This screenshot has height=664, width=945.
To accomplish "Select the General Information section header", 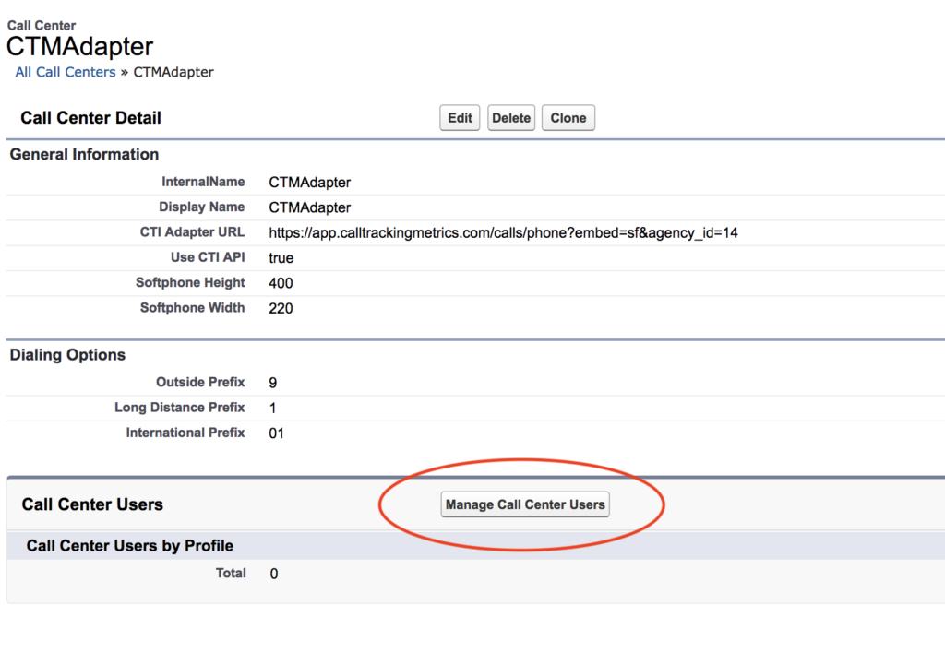I will pyautogui.click(x=84, y=154).
